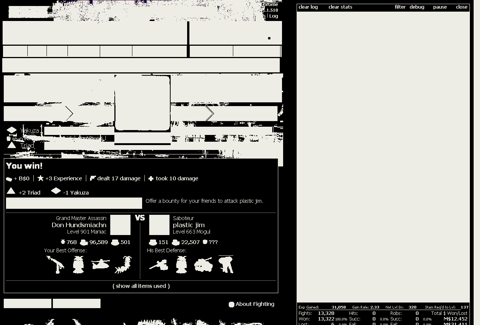The height and width of the screenshot is (325, 480).
Task: Click the rocket launcher item under Your Best Offense
Action: click(55, 264)
